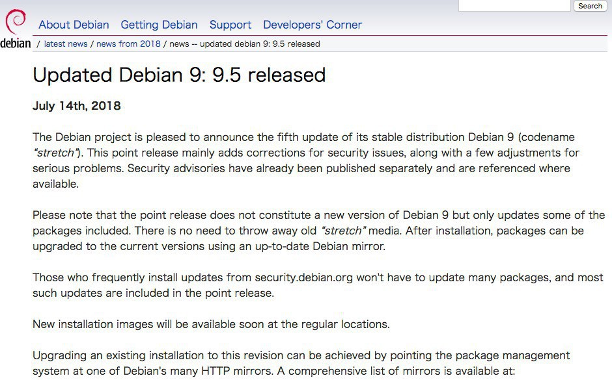
Task: Click the "New installation images" sentence
Action: pyautogui.click(x=211, y=324)
